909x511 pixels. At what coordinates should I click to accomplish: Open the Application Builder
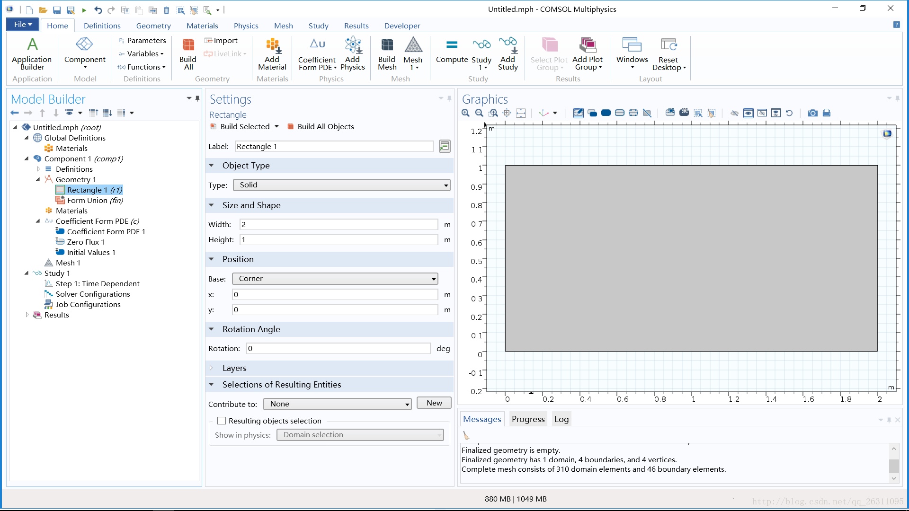pyautogui.click(x=32, y=53)
